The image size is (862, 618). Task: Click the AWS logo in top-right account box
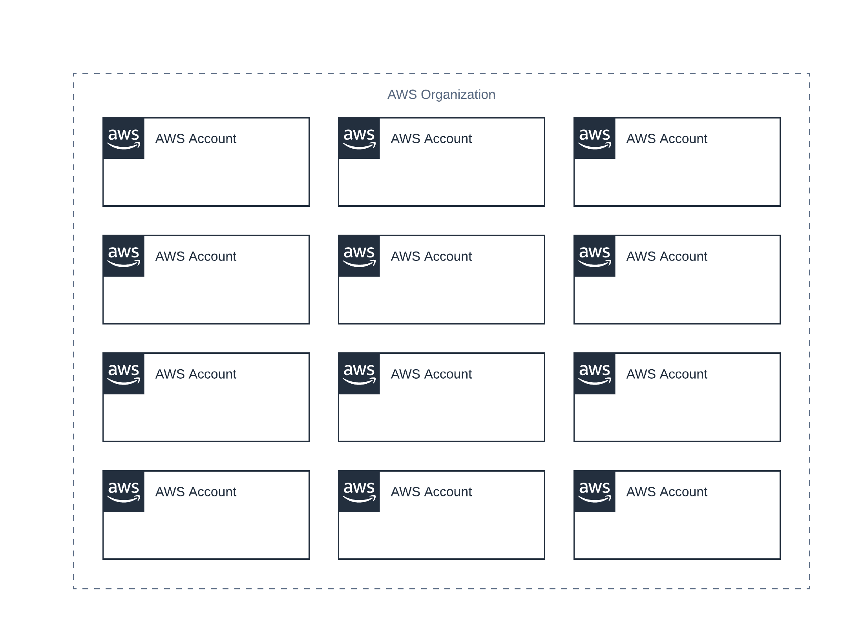coord(595,138)
